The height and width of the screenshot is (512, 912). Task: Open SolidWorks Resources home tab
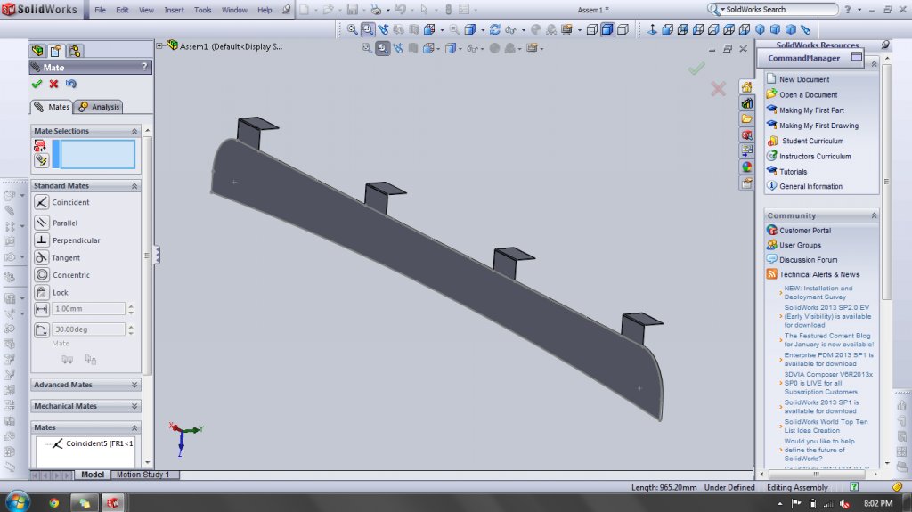coord(747,87)
